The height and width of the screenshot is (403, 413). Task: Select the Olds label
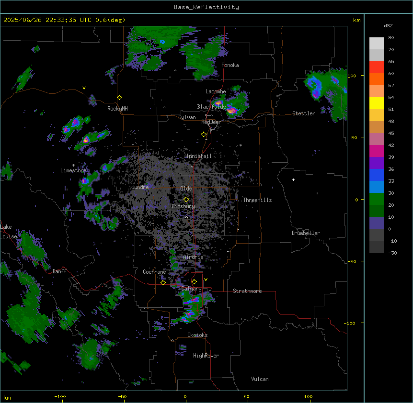pyautogui.click(x=186, y=189)
